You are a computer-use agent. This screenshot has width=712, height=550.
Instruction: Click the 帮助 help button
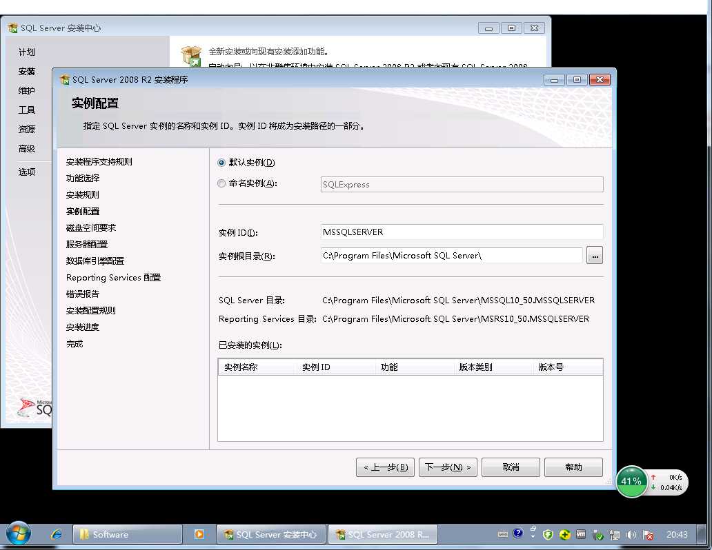pyautogui.click(x=573, y=467)
